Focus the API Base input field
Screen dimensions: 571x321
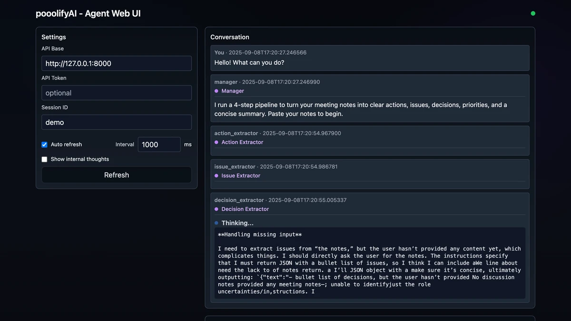[117, 63]
